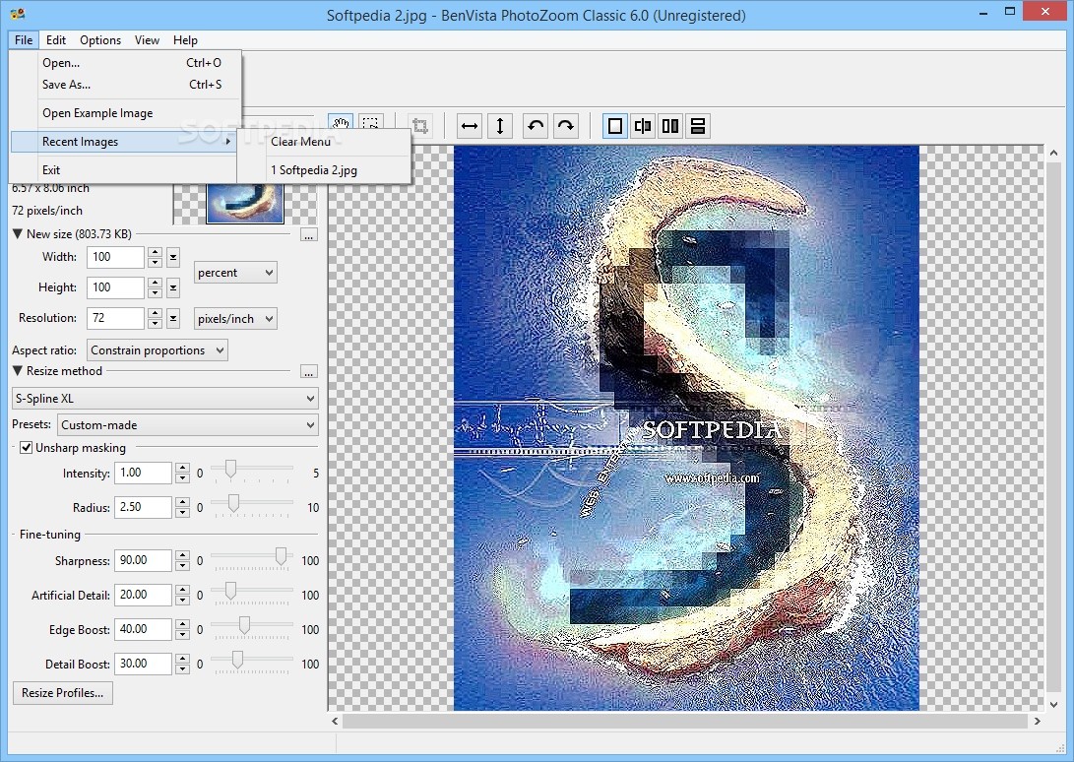Adjust the Sharpness slider
This screenshot has width=1074, height=762.
(281, 557)
